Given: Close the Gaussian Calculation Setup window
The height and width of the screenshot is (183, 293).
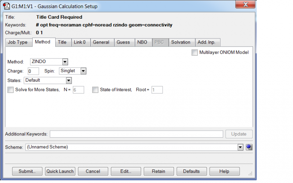Looking at the screenshot, I should [x=245, y=4].
